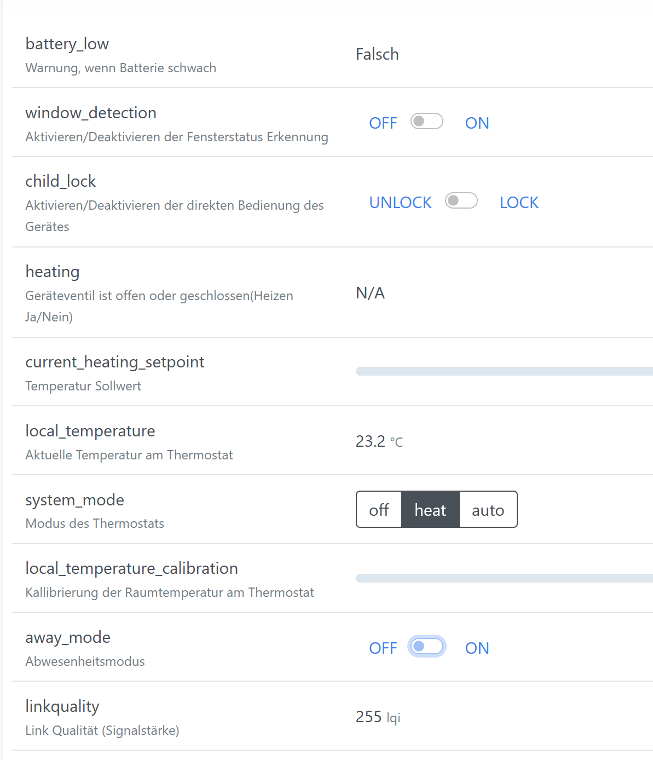Click OFF label for away_mode
This screenshot has height=760, width=653.
[x=383, y=648]
